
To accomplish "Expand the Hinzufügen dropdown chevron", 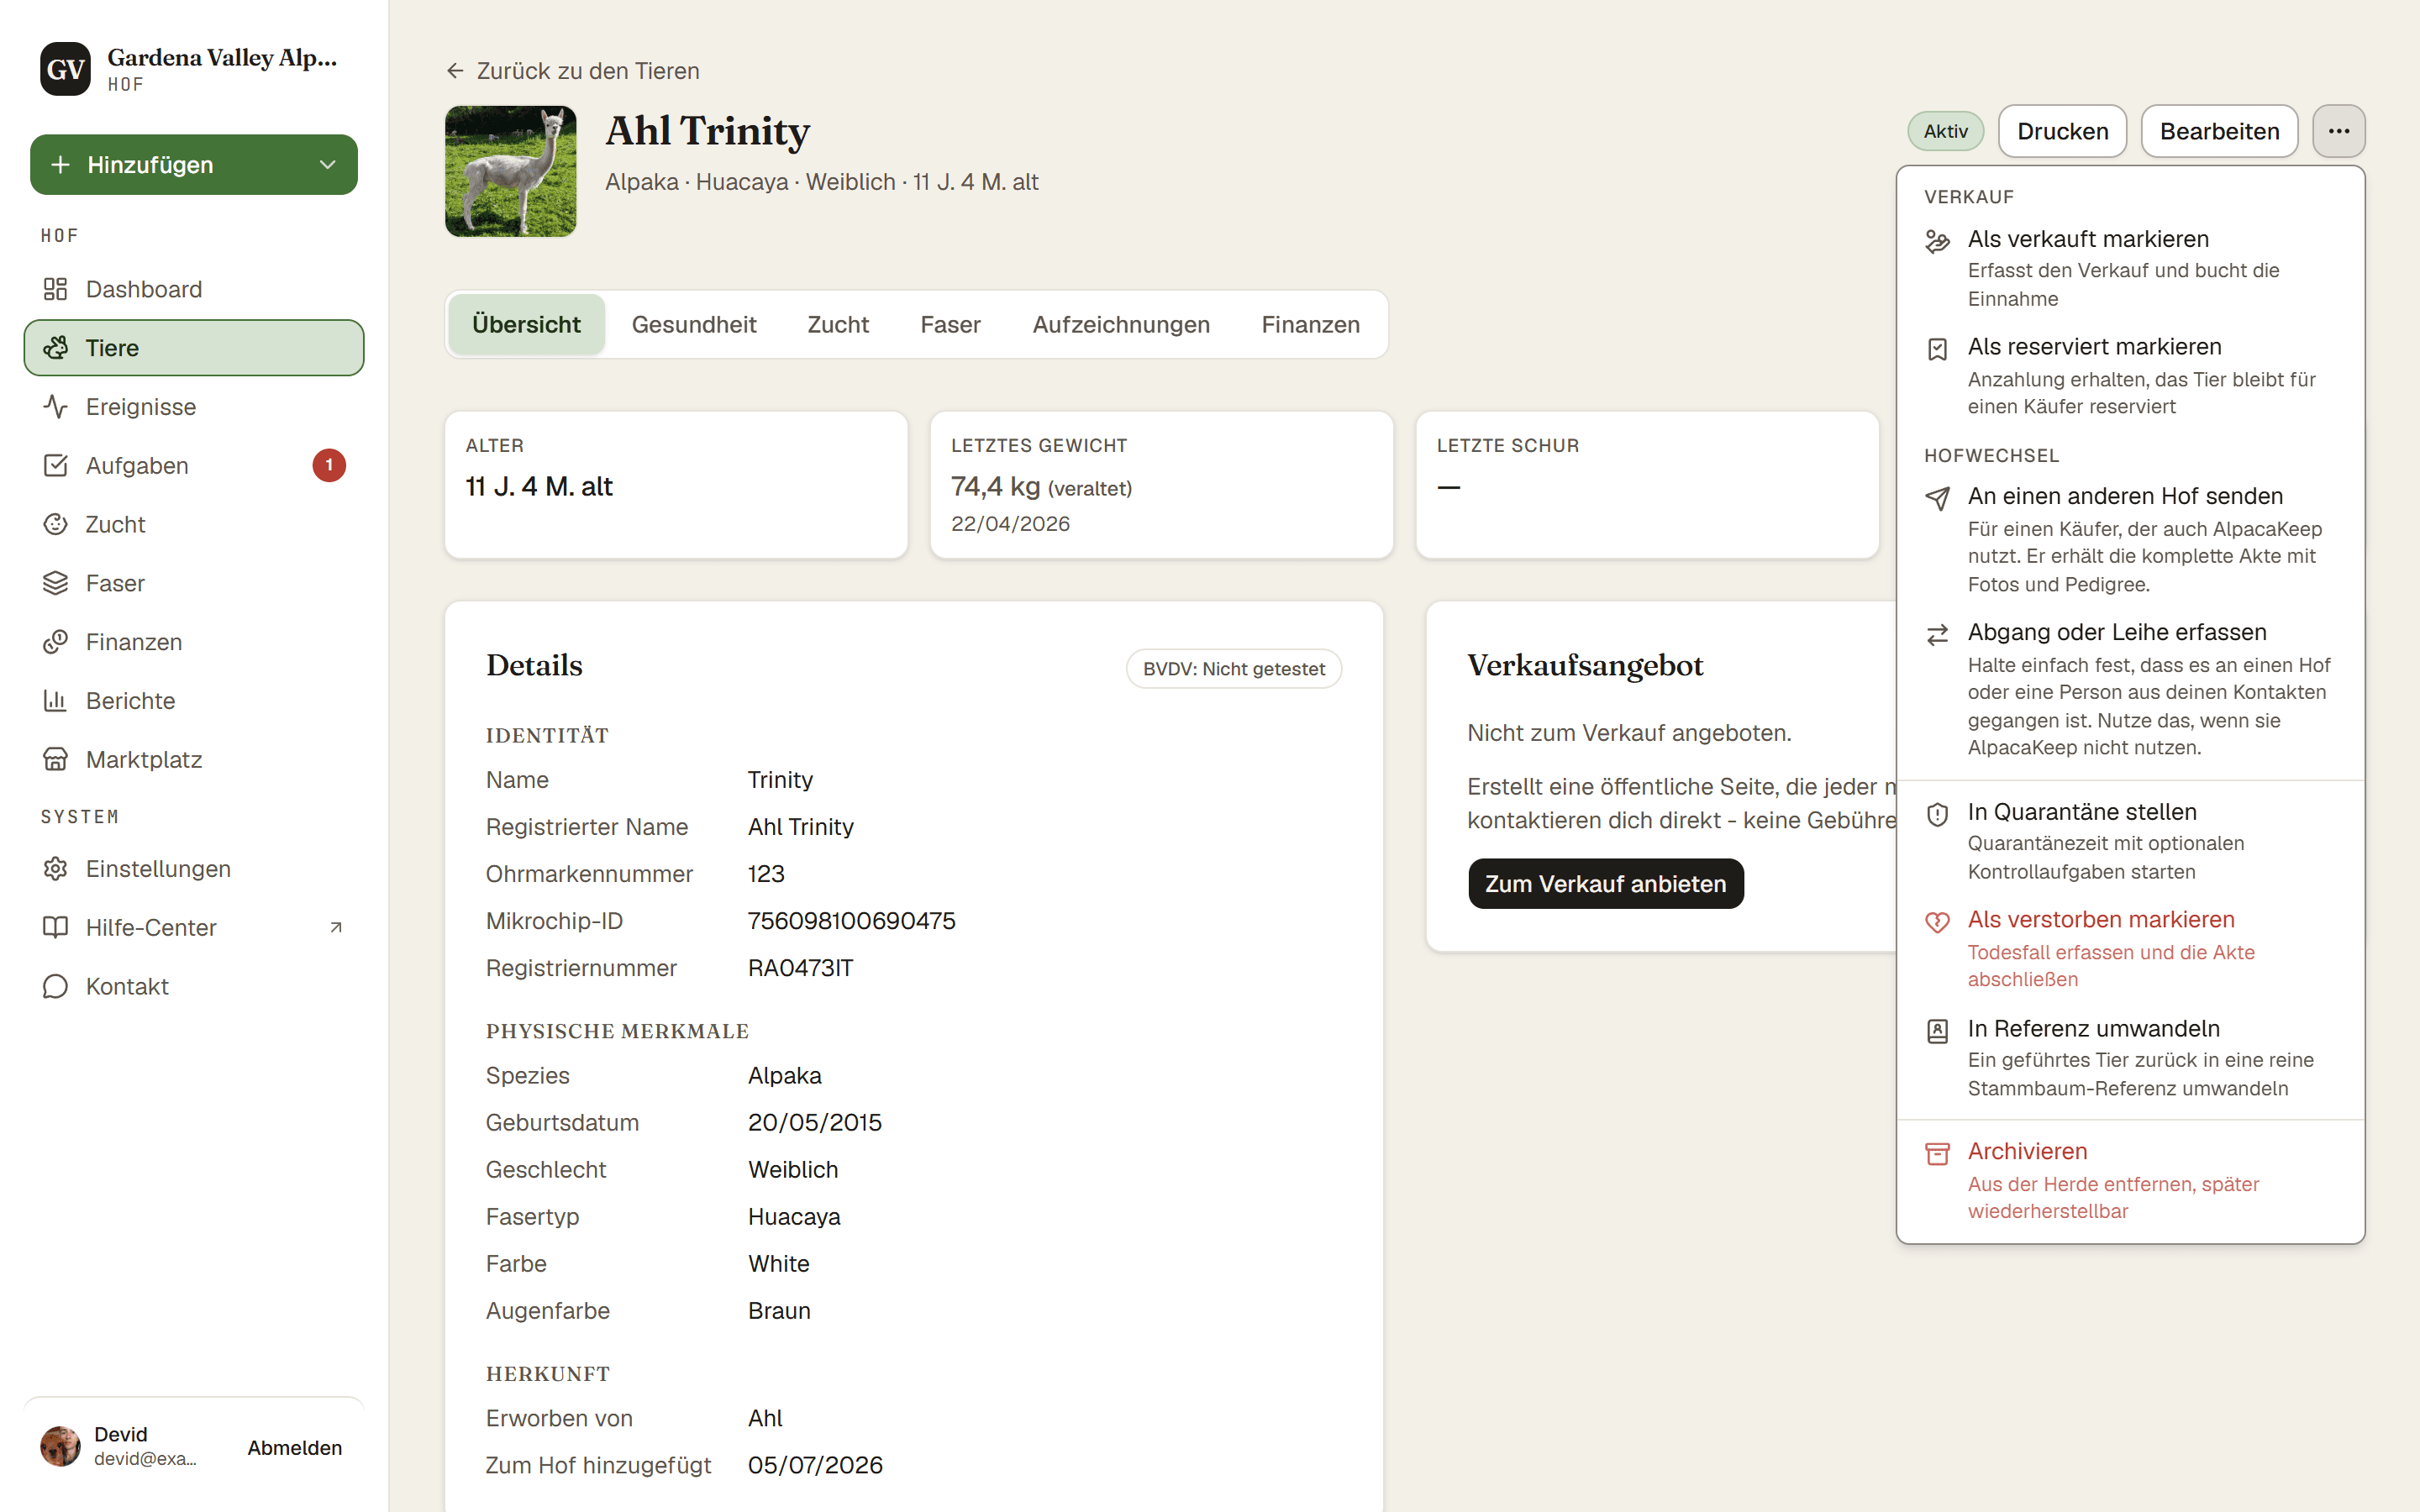I will point(327,165).
